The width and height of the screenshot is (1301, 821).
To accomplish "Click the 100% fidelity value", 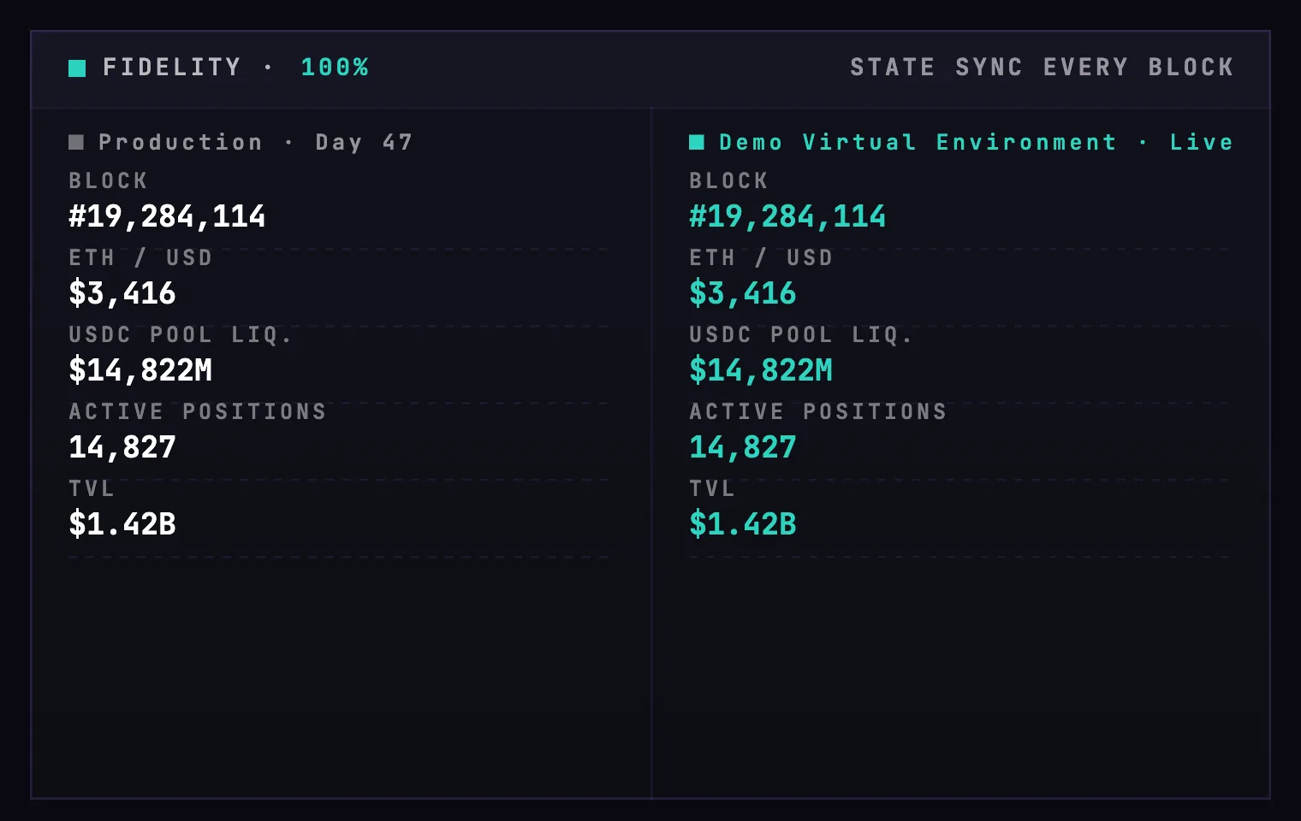I will [x=335, y=68].
